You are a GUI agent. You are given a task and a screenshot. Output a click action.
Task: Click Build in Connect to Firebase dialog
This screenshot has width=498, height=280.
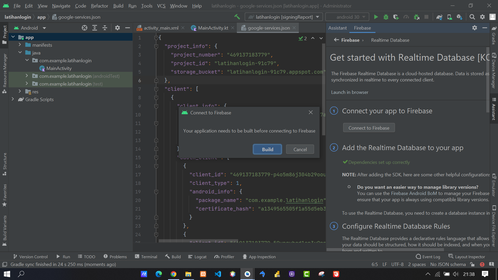[267, 149]
